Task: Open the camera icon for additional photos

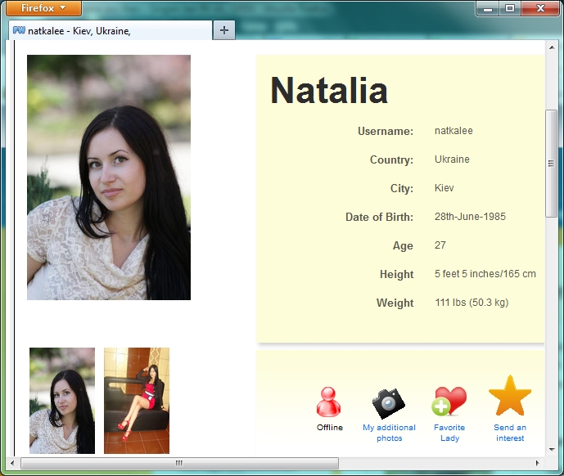Action: 389,403
